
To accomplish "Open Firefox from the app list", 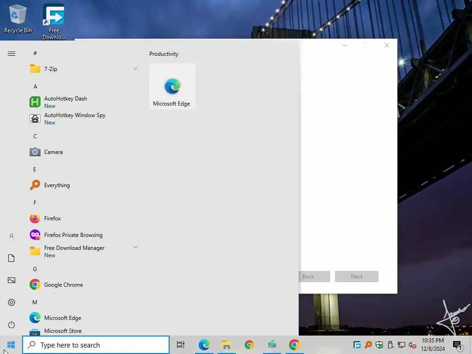I will [84, 218].
